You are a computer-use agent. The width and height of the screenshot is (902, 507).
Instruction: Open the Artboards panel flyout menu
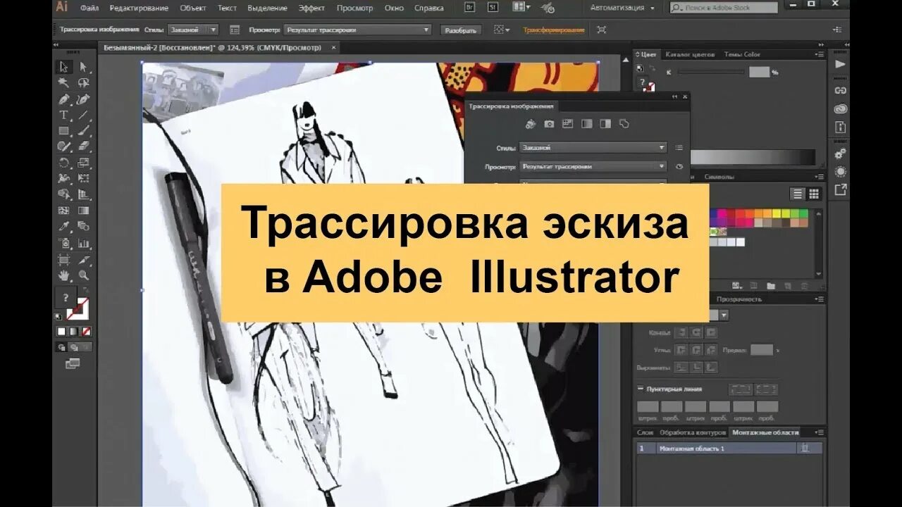[x=819, y=432]
